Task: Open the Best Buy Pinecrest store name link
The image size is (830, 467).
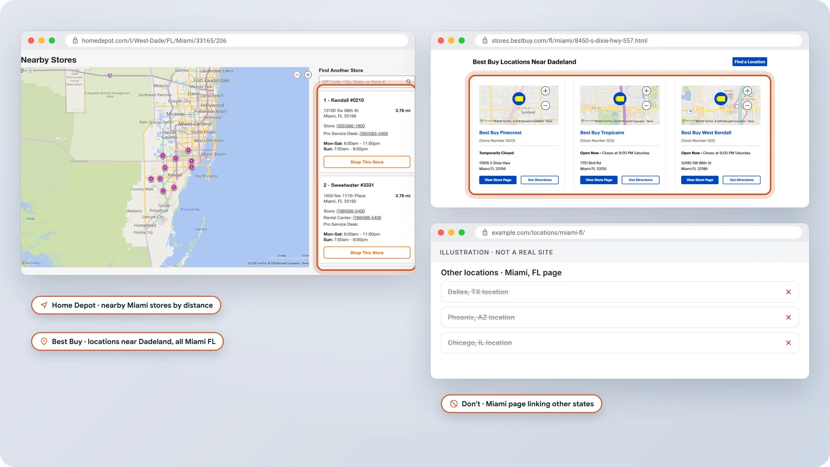Action: pyautogui.click(x=500, y=133)
